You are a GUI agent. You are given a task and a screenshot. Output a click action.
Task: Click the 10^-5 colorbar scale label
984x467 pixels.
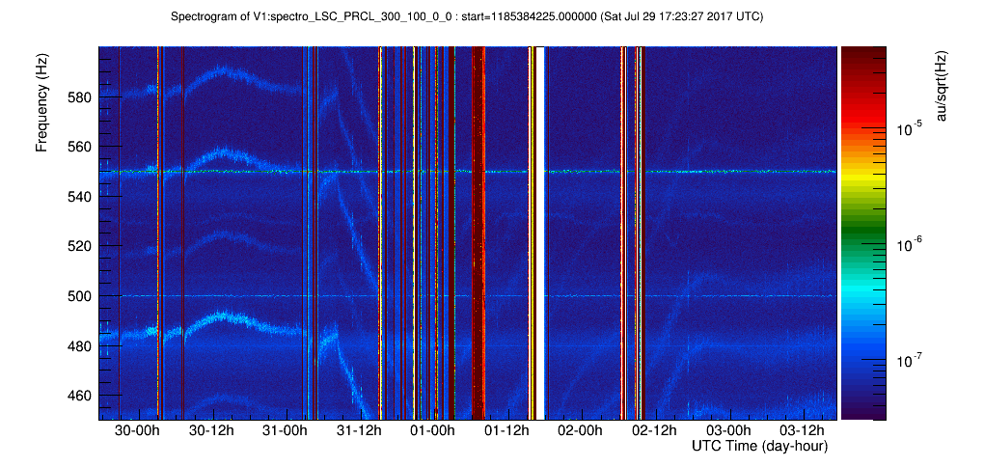pyautogui.click(x=908, y=128)
